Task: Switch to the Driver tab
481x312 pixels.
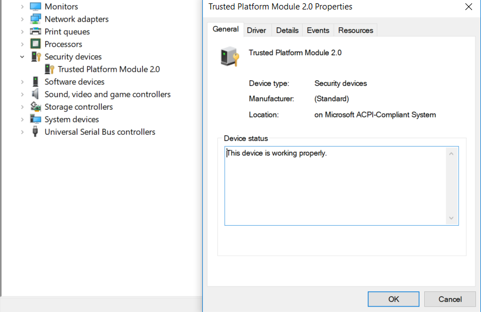Action: (x=256, y=31)
